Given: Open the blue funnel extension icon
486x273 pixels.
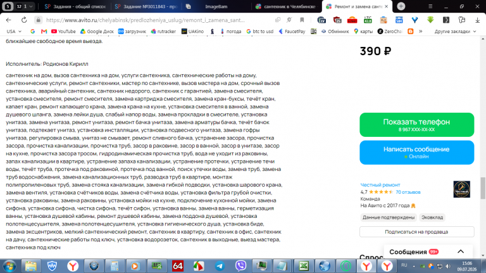Looking at the screenshot, I should [414, 20].
